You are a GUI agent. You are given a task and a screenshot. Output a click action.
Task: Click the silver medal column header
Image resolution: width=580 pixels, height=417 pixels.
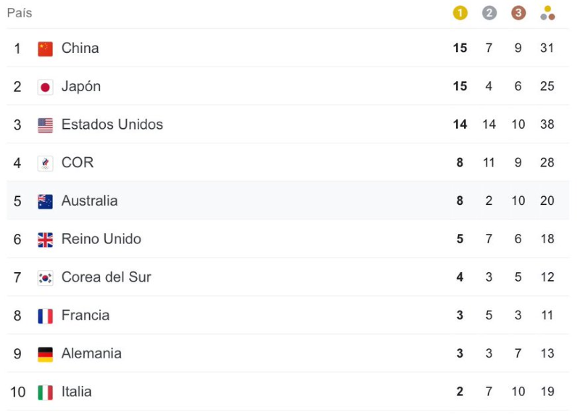pyautogui.click(x=489, y=13)
